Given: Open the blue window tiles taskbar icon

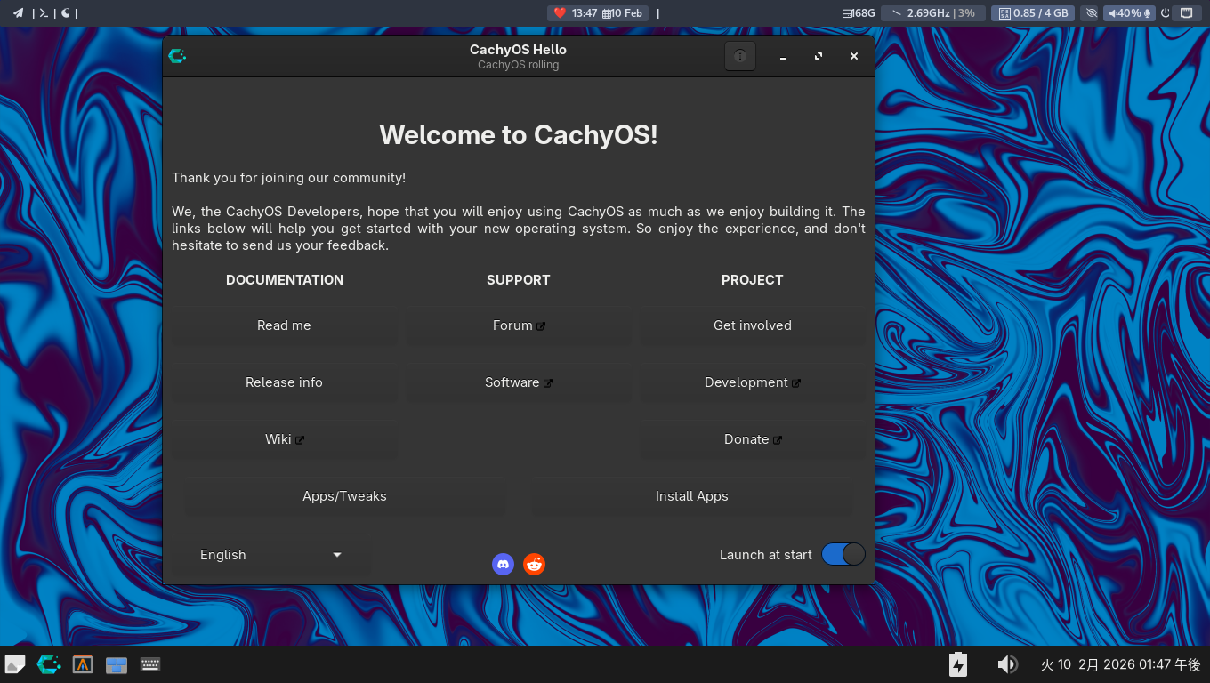Looking at the screenshot, I should pyautogui.click(x=117, y=665).
